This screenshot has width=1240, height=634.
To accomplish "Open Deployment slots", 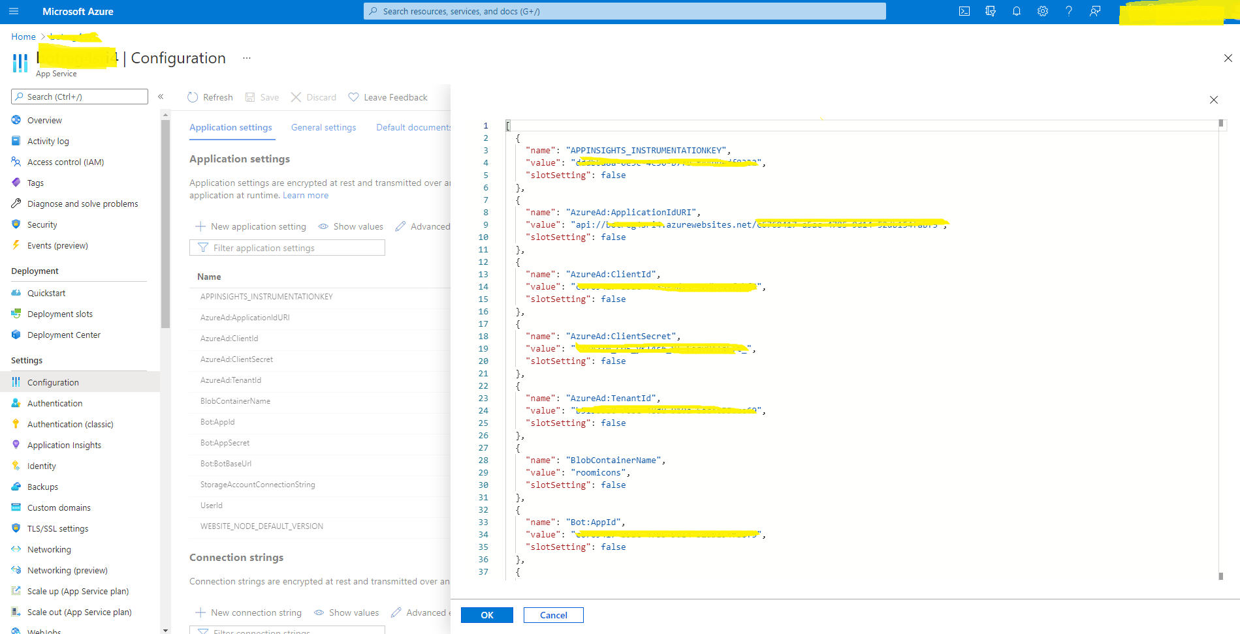I will (x=60, y=314).
